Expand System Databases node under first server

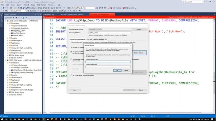tap(10, 26)
